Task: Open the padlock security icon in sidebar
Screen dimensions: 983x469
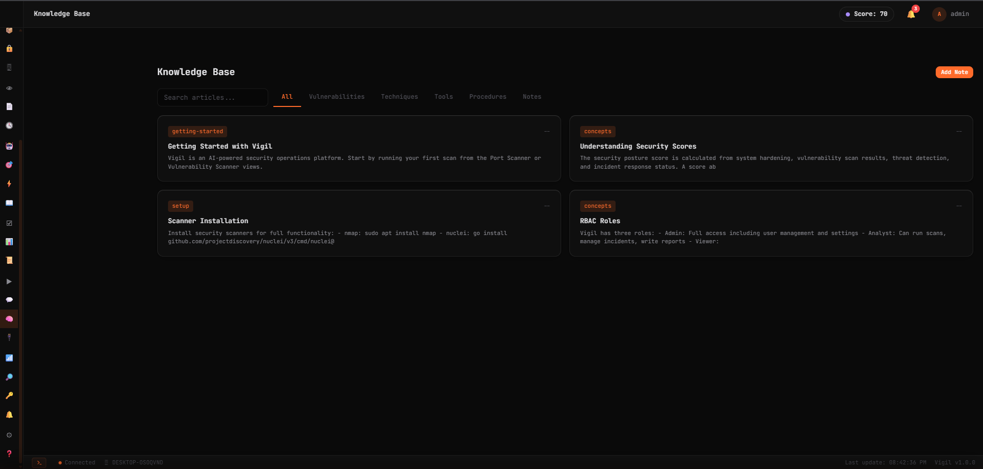Action: pos(9,49)
